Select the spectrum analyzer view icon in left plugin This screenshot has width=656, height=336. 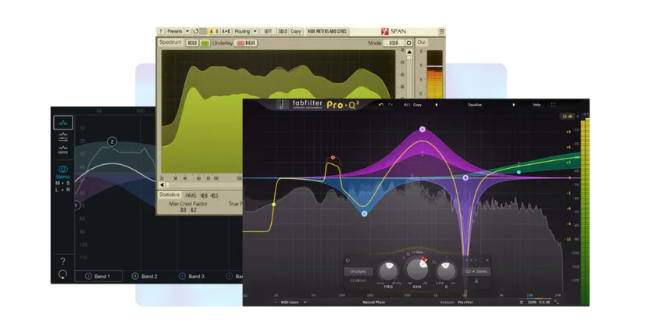pos(63,123)
